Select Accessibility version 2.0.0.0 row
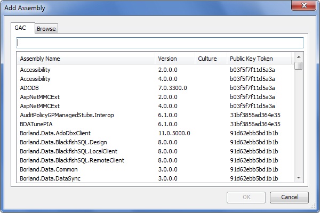 [155, 70]
